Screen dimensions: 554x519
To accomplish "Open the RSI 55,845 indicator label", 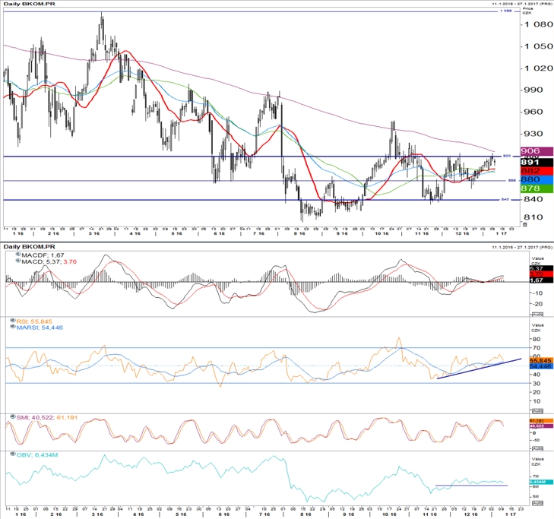I will tap(34, 321).
